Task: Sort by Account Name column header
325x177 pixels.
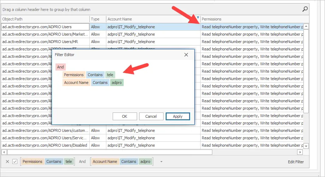Action: coord(153,19)
